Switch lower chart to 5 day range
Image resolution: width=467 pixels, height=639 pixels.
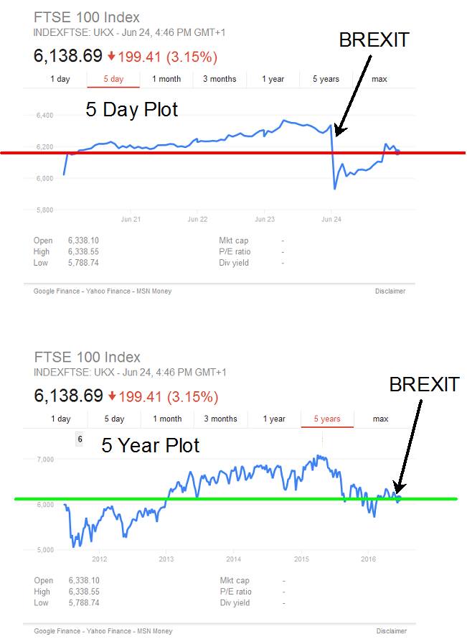tap(114, 419)
